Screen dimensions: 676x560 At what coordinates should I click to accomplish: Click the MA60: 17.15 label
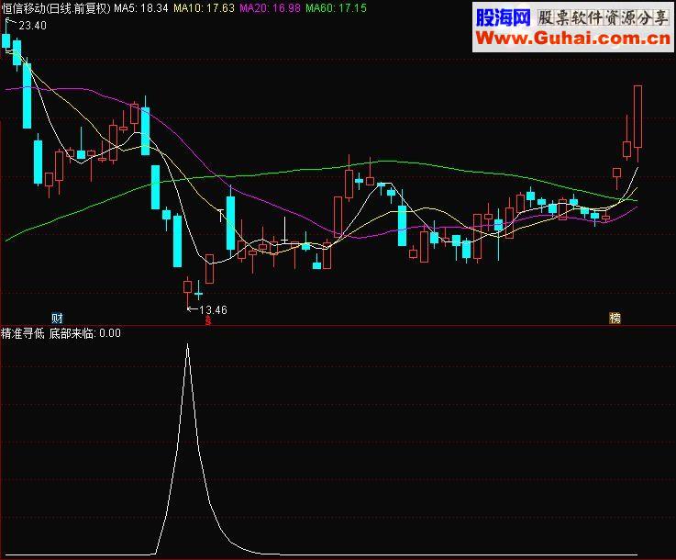click(336, 7)
